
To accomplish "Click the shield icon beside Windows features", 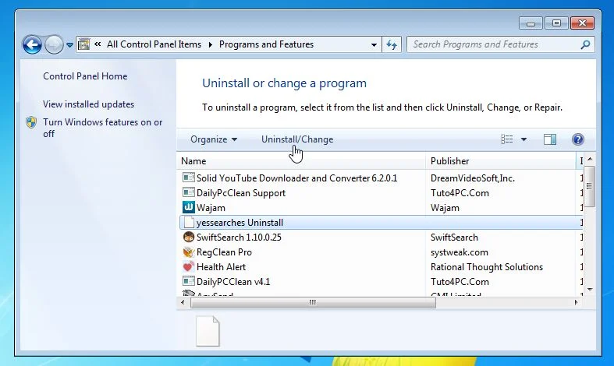I will (31, 122).
